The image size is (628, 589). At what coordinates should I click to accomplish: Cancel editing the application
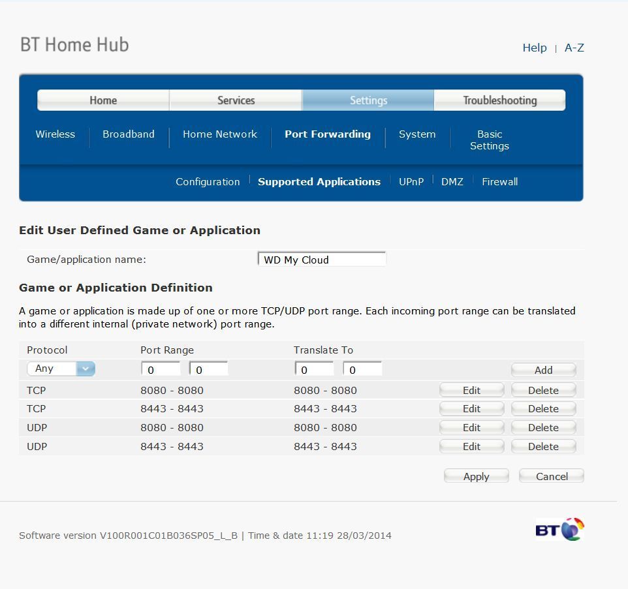point(552,476)
